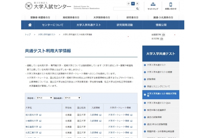The width and height of the screenshot is (206, 138).
Task: Click the search magnifier icon
Action: (x=138, y=9)
